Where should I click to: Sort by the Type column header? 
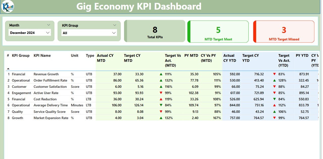tap(90, 55)
